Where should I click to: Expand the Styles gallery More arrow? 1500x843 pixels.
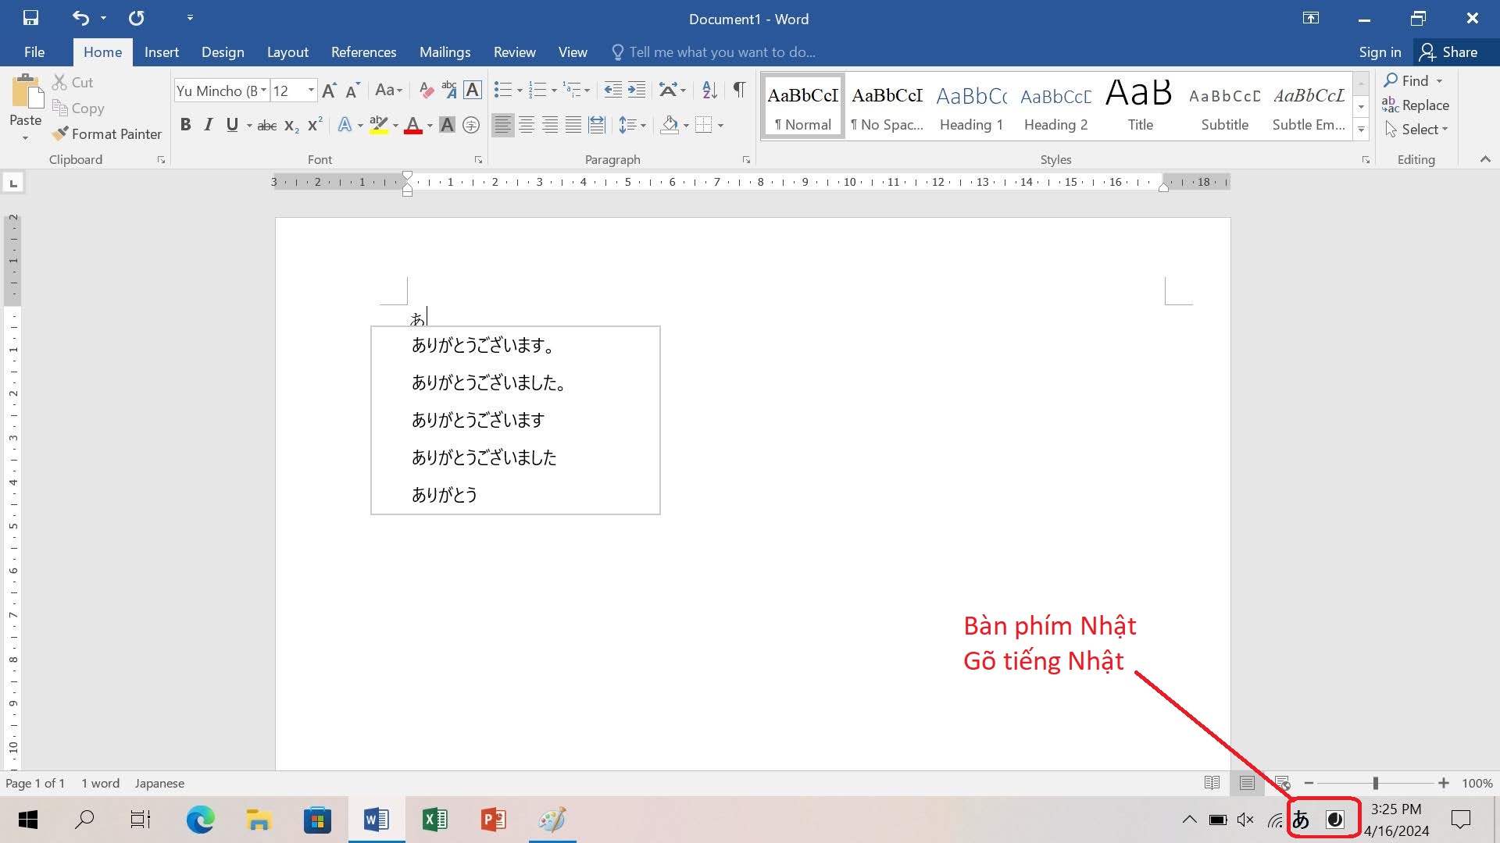[x=1362, y=130]
